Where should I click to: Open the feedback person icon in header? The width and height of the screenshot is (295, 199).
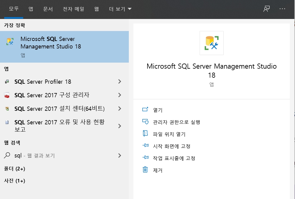tap(266, 9)
